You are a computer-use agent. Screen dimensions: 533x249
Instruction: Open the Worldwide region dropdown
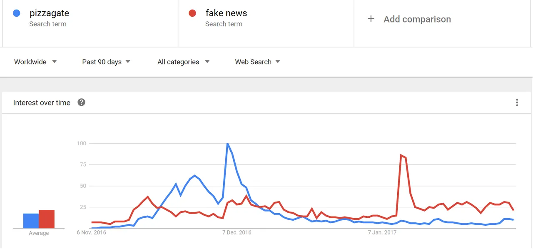[35, 62]
